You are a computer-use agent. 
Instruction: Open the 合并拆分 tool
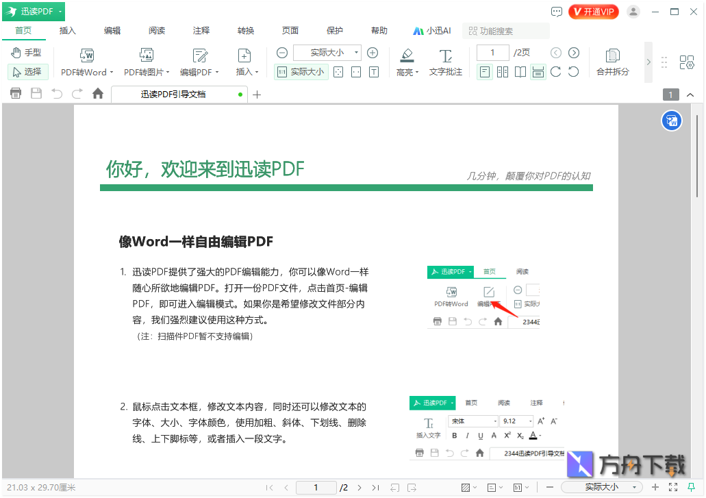click(612, 62)
